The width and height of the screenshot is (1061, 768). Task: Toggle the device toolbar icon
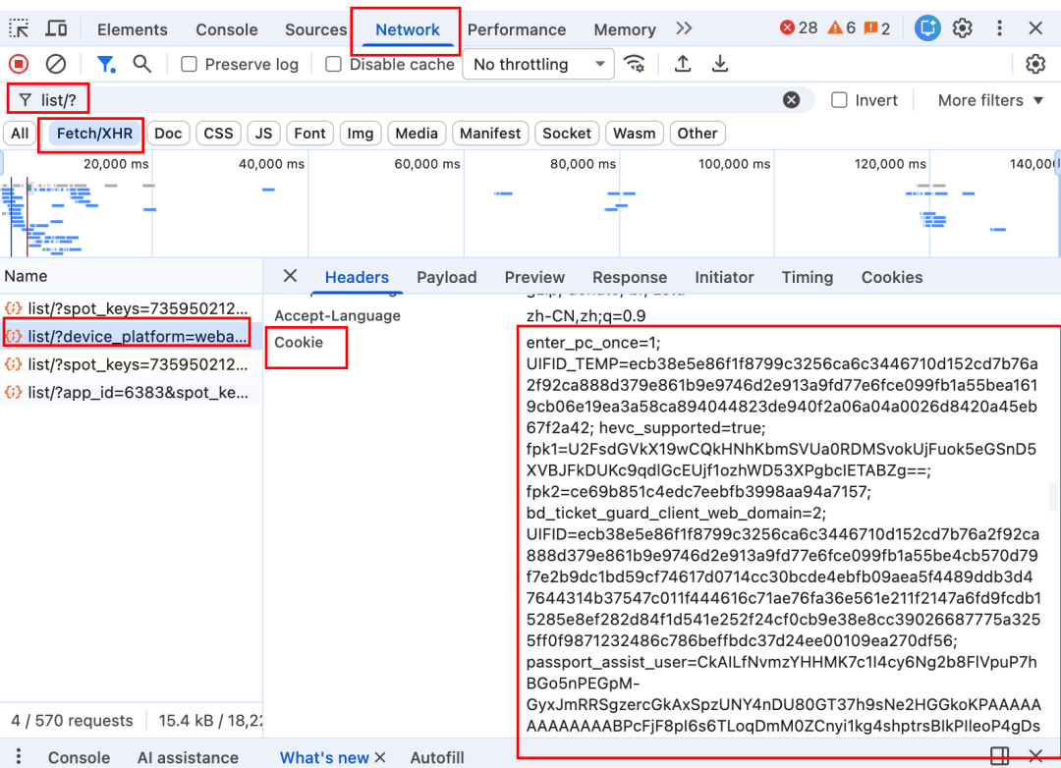tap(57, 28)
